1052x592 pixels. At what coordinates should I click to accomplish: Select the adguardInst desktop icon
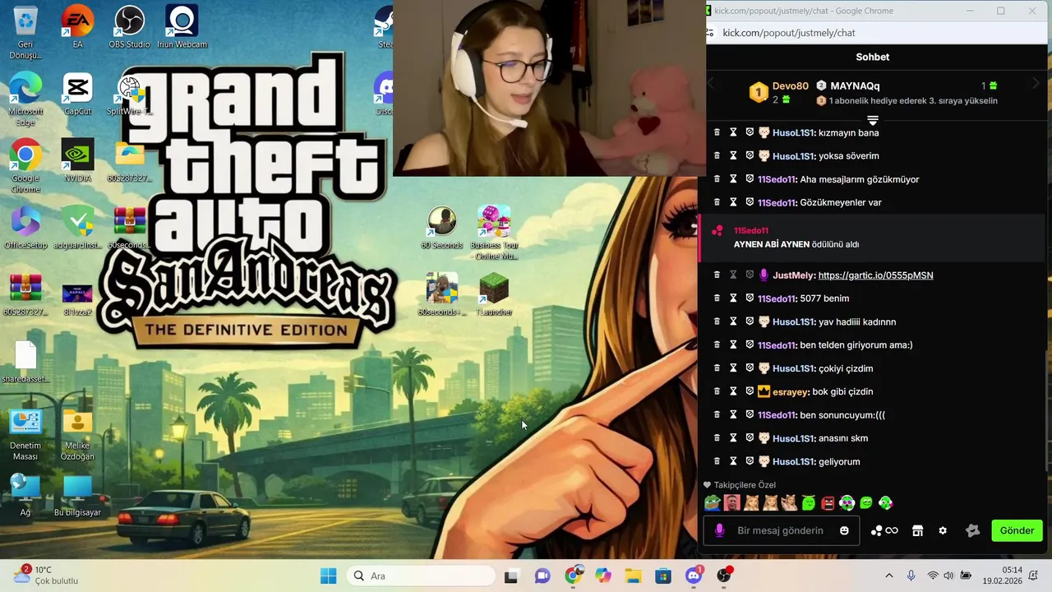(x=77, y=228)
